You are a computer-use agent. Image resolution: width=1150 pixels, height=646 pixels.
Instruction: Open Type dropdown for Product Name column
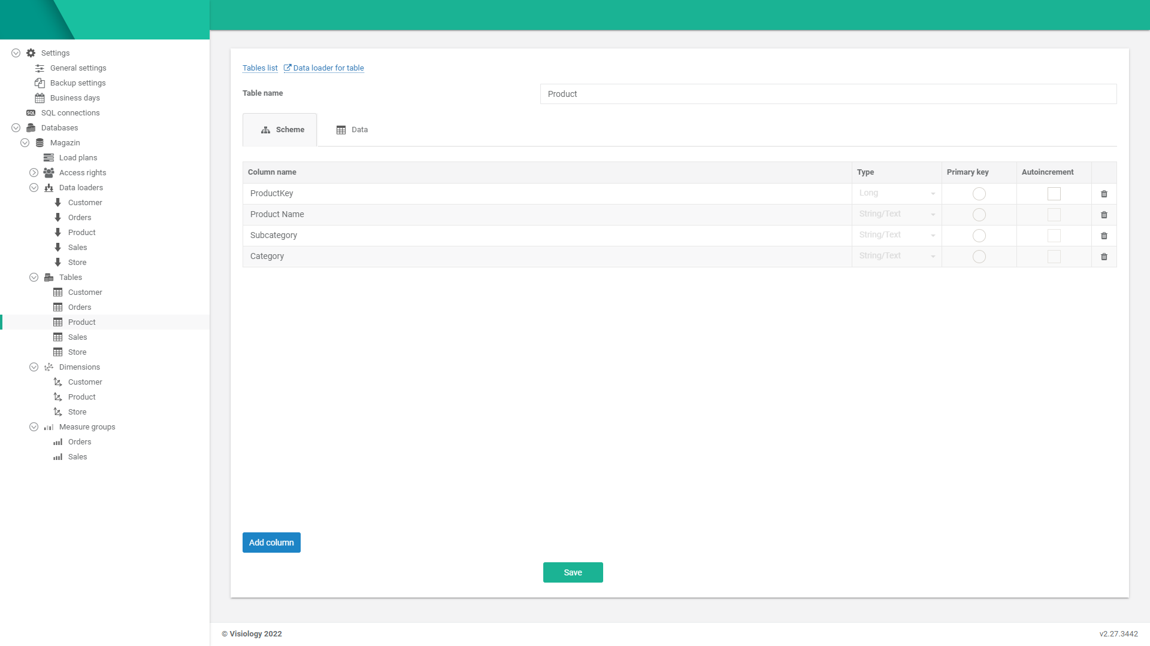point(896,214)
